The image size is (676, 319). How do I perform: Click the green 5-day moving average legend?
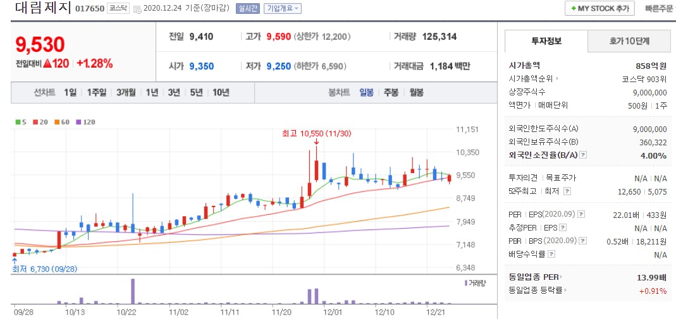tap(20, 123)
